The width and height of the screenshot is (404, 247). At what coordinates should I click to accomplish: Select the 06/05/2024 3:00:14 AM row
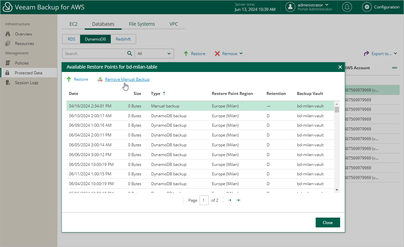pyautogui.click(x=200, y=145)
